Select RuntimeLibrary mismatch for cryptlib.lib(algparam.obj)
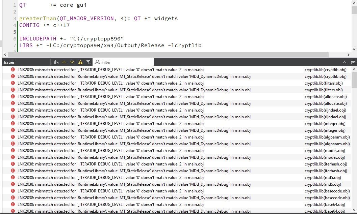Screen dimensions: 357x214 (177, 144)
